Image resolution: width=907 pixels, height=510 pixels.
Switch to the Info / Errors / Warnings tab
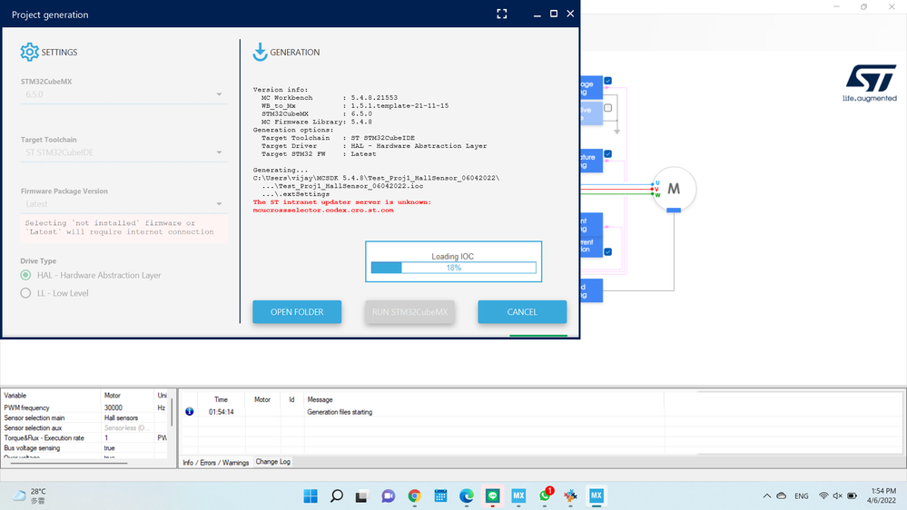(x=216, y=463)
